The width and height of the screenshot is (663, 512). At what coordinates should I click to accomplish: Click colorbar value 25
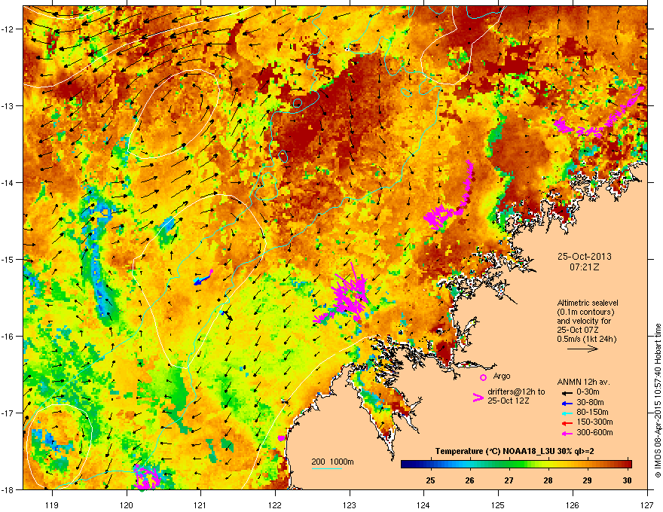coord(430,480)
